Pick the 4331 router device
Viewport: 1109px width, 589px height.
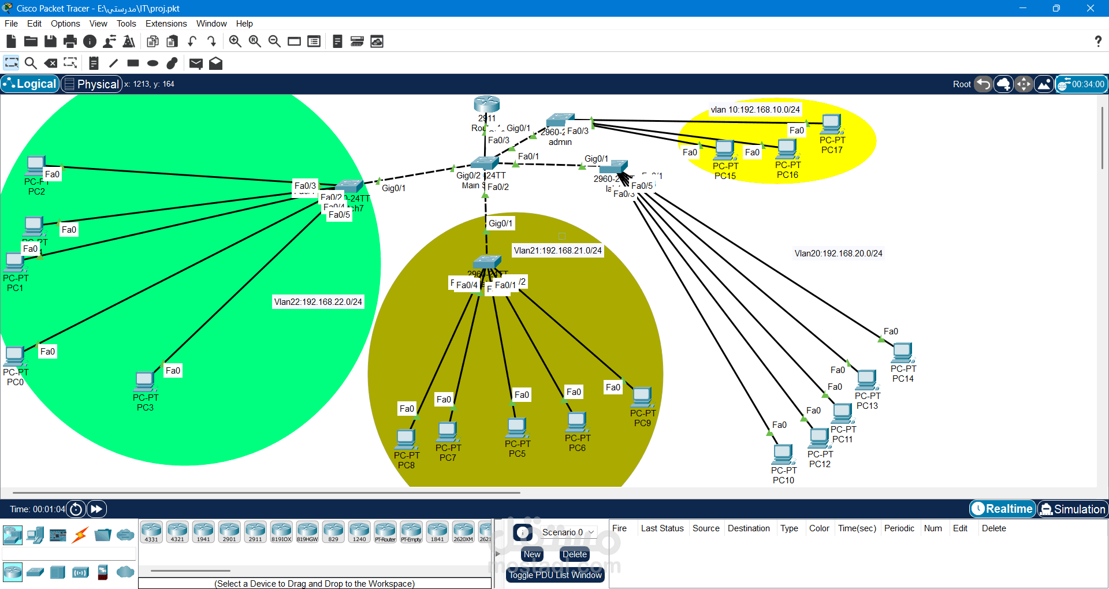click(x=151, y=532)
